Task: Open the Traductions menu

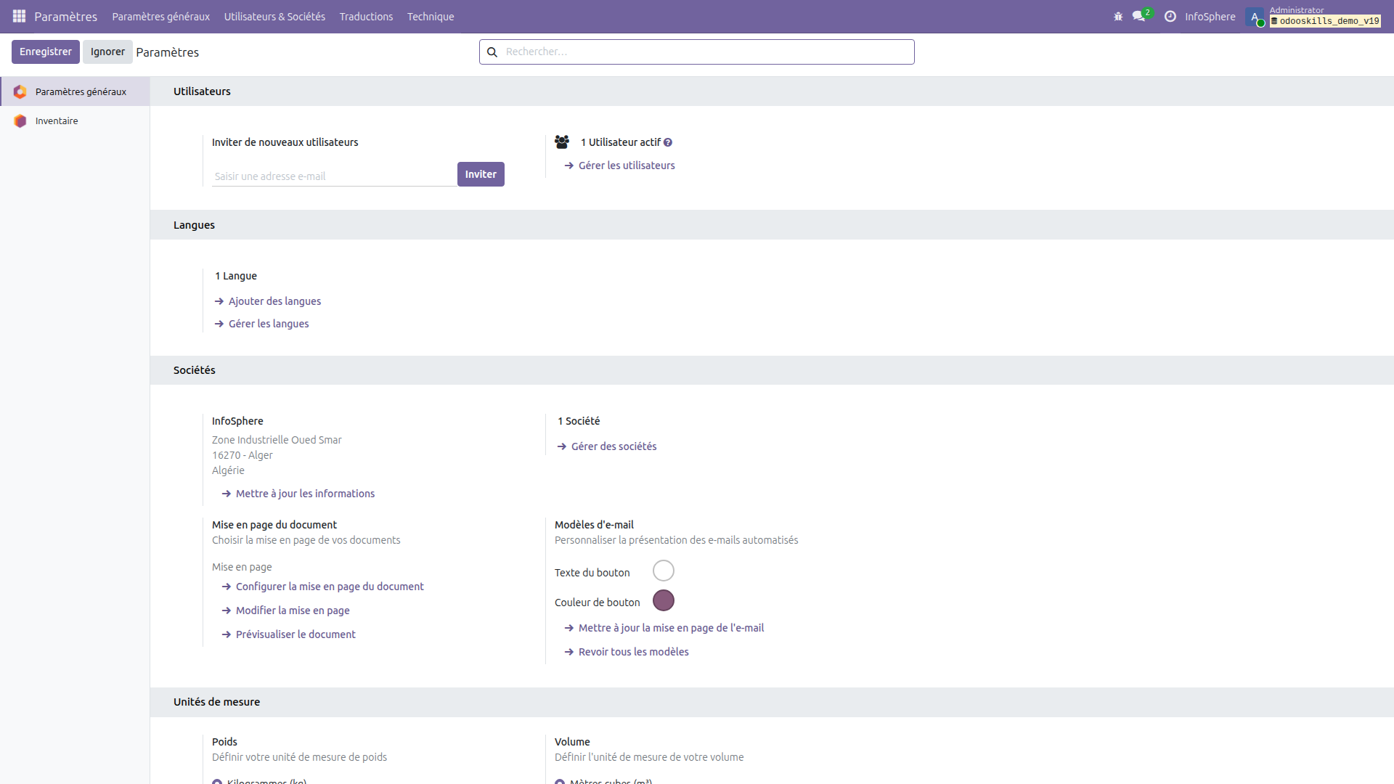Action: [x=366, y=16]
